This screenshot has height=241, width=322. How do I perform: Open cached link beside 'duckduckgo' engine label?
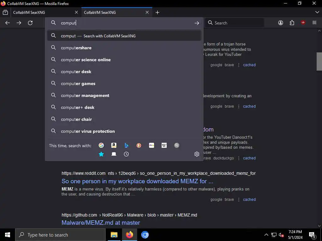249,158
